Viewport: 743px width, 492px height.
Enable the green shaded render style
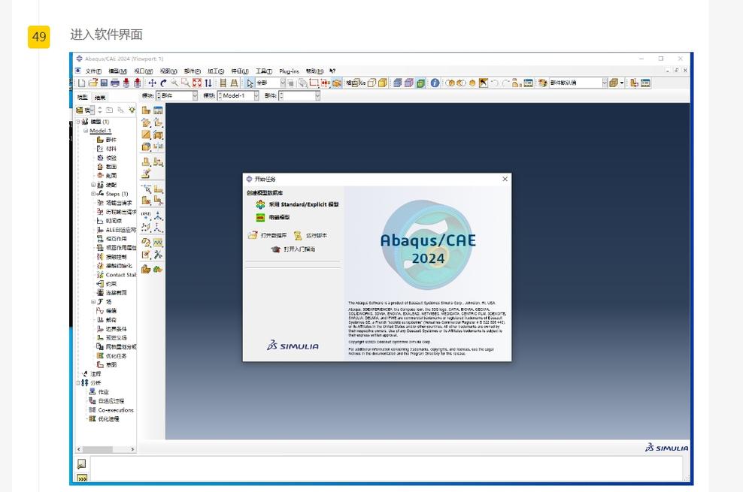point(420,83)
